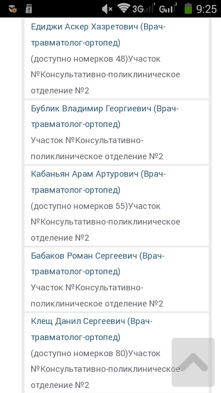Screen dimensions: 221x393
Task: Tap the first notification icon at top left
Action: (x=13, y=9)
